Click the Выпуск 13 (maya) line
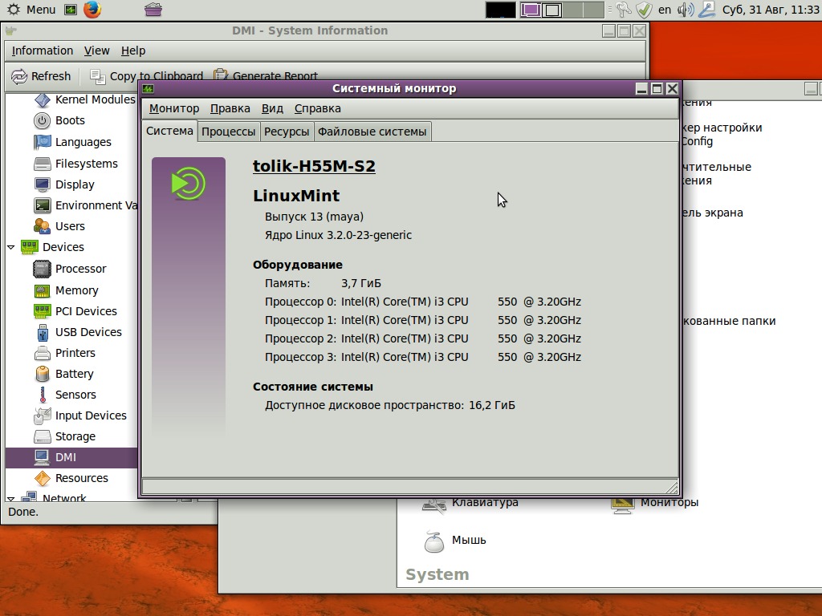Image resolution: width=822 pixels, height=616 pixels. (314, 217)
